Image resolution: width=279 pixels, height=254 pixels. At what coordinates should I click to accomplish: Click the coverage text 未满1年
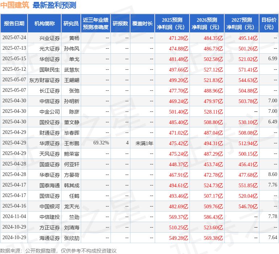[x=144, y=143]
